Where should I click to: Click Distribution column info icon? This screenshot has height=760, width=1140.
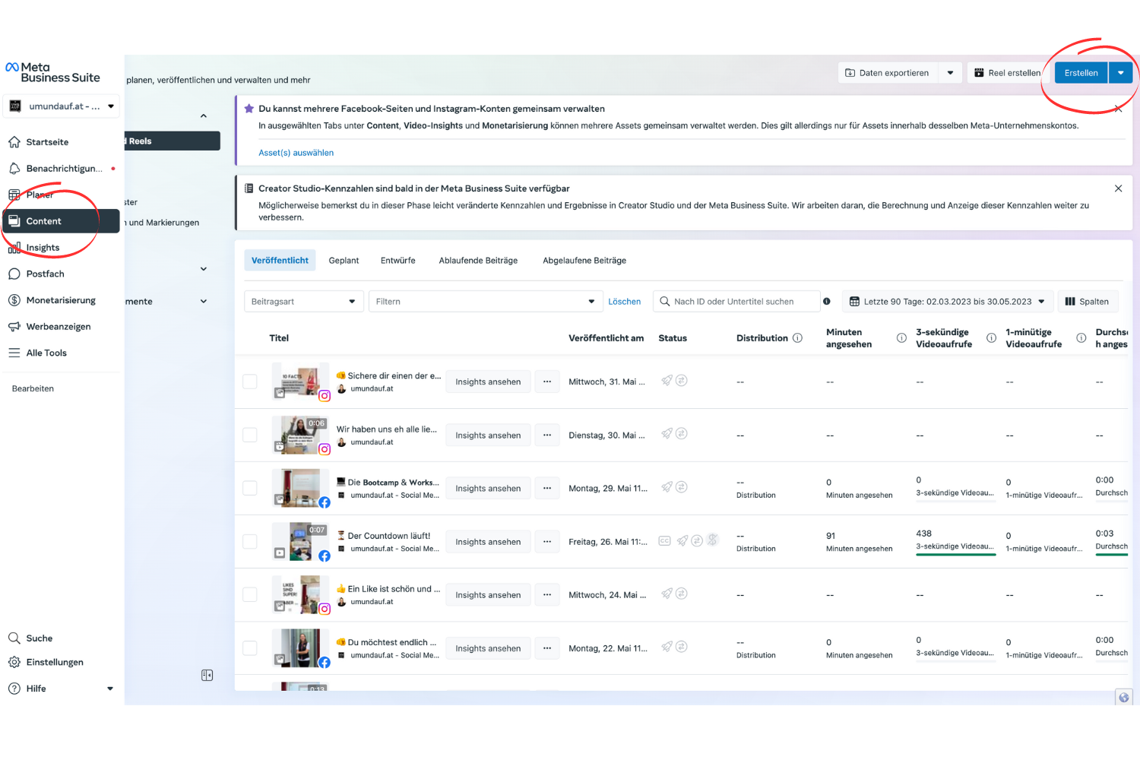point(797,338)
